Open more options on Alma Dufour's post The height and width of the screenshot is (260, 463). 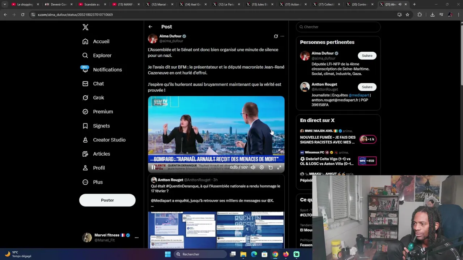pos(283,36)
